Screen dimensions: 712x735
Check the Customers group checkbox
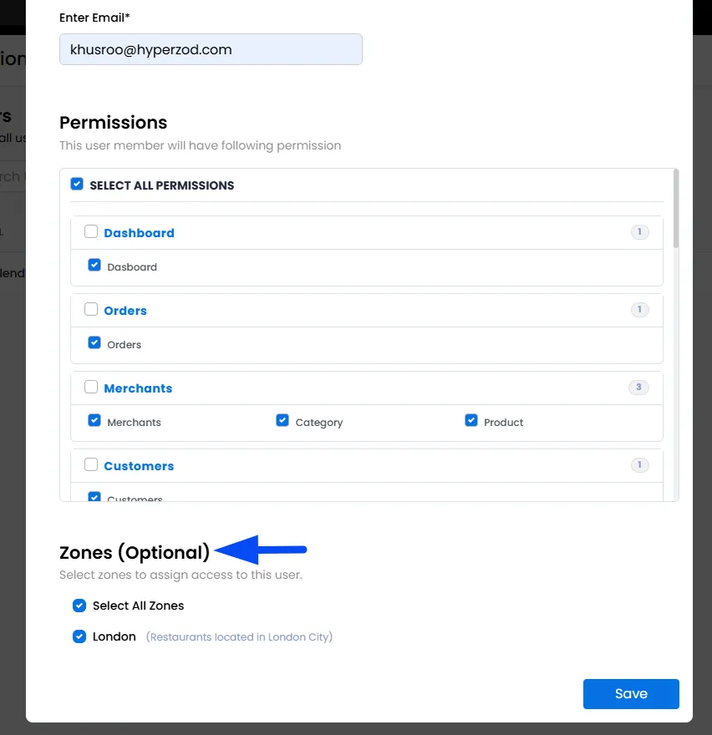coord(91,465)
